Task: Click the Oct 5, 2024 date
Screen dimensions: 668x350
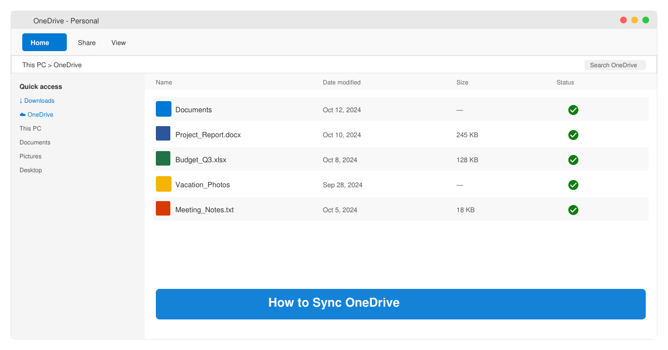Action: pyautogui.click(x=340, y=210)
